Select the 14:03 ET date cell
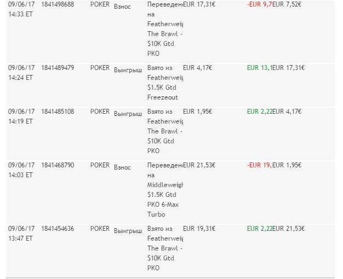The width and height of the screenshot is (343, 279). click(x=21, y=170)
